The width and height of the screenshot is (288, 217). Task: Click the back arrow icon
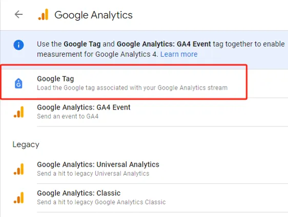[18, 14]
